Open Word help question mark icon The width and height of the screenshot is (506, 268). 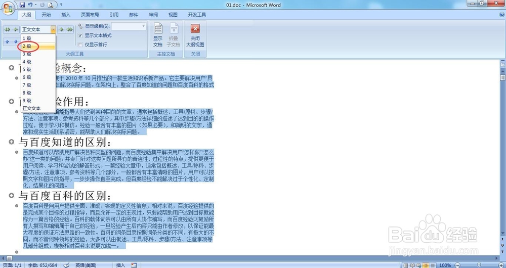click(502, 15)
